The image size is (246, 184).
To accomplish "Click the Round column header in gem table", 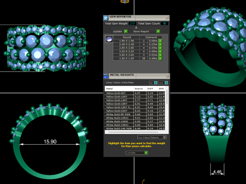I will 127,37.
